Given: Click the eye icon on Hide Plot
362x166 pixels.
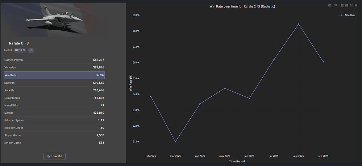Looking at the screenshot, I should pyautogui.click(x=48, y=156).
